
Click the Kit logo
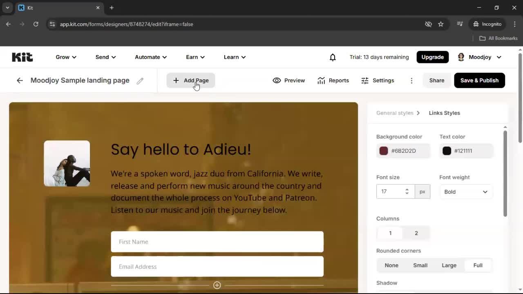22,57
